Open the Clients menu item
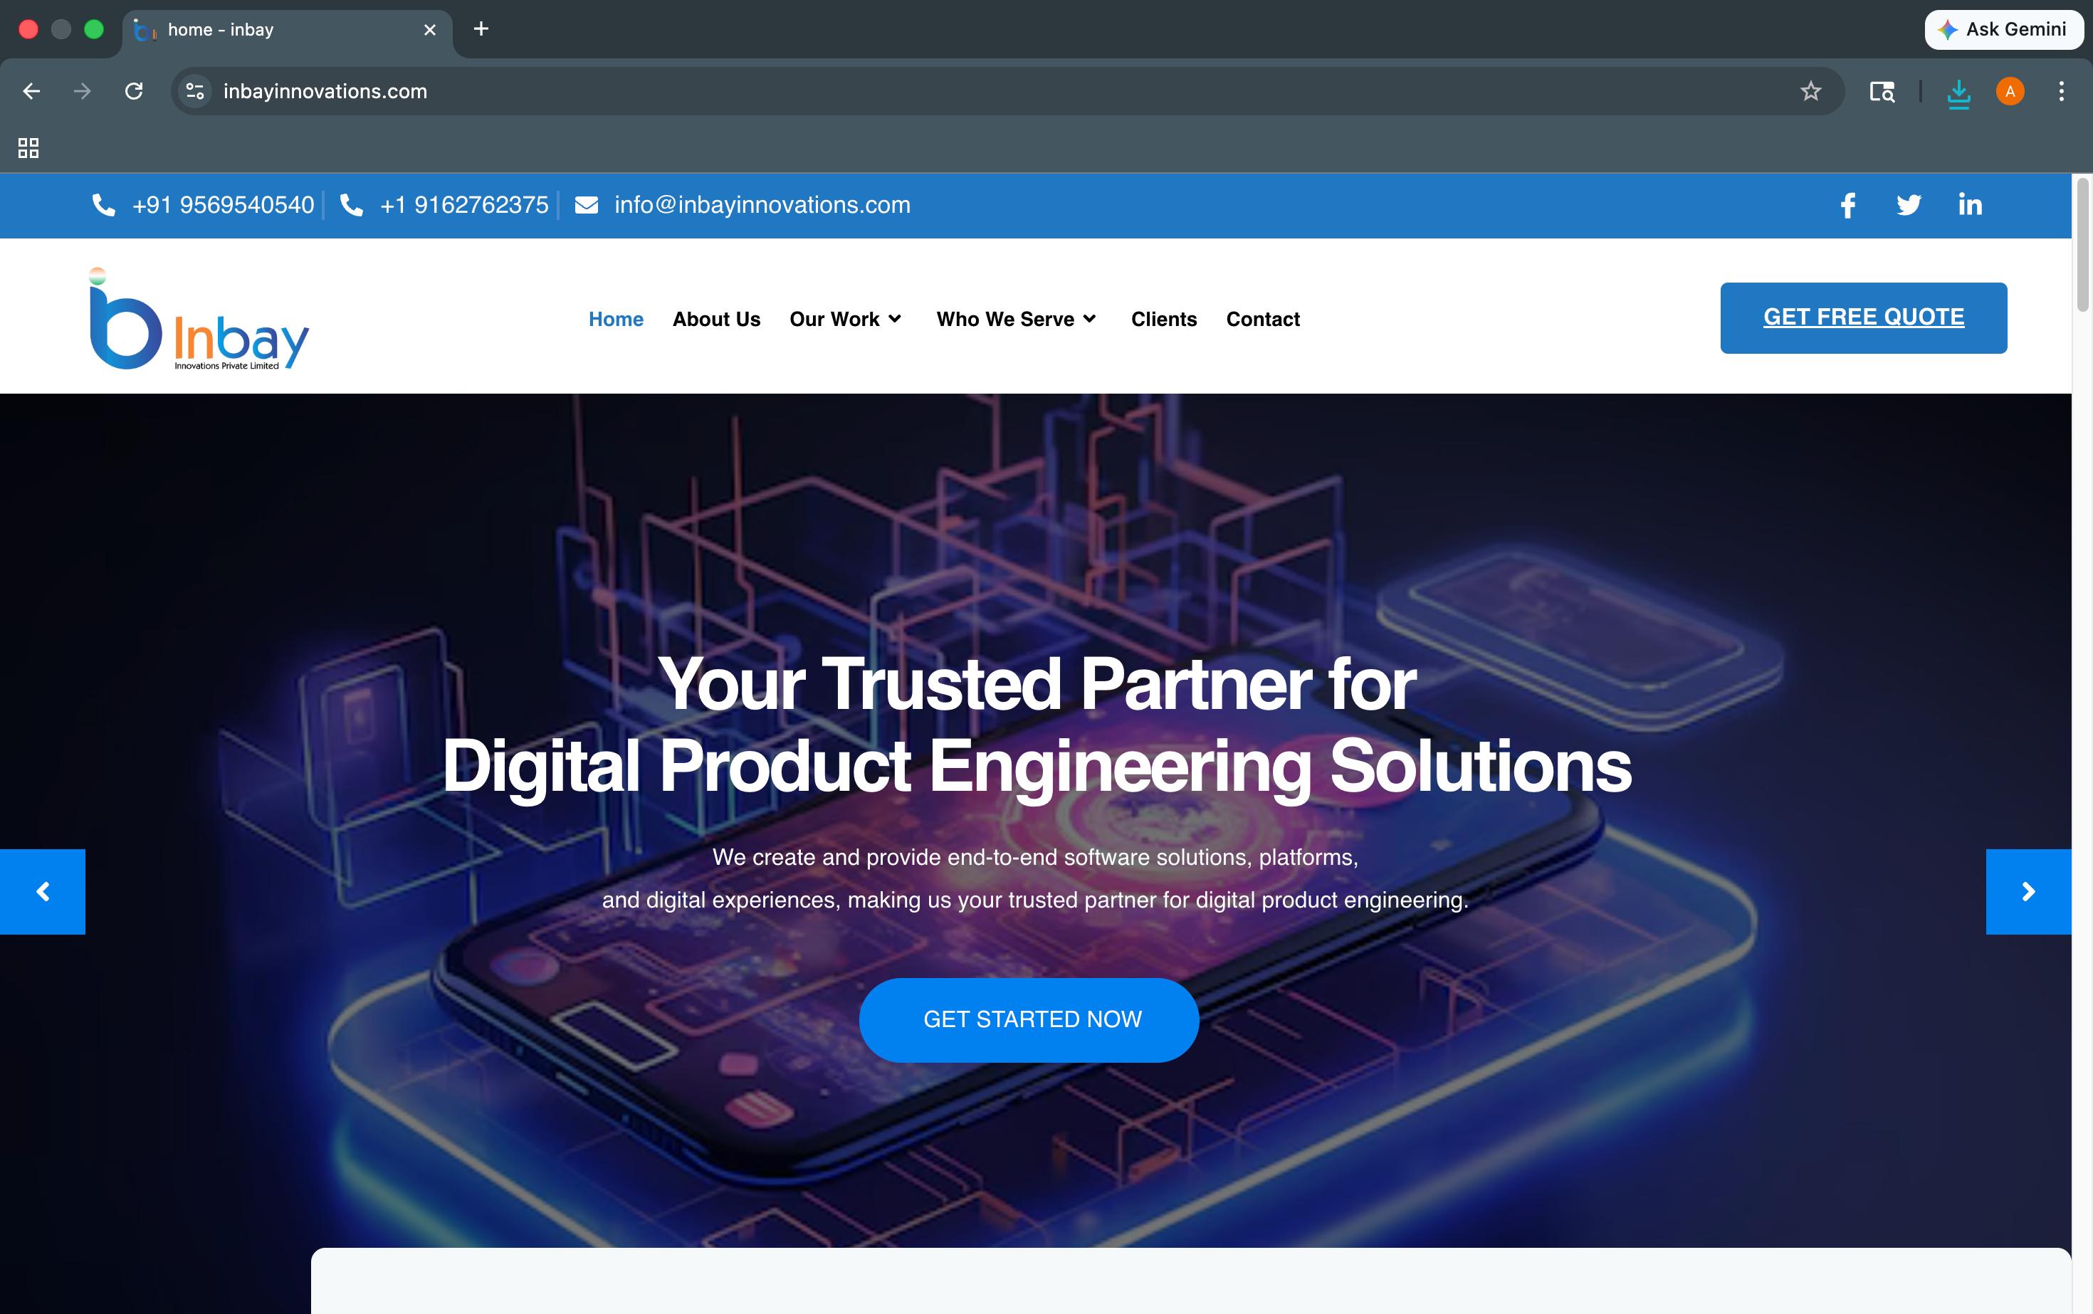Screen dimensions: 2093x1314 point(1164,319)
